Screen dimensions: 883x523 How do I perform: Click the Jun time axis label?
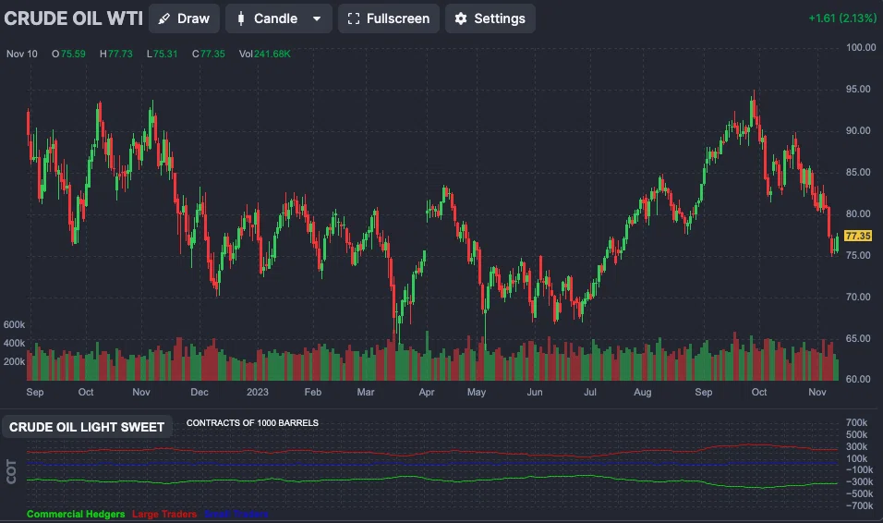click(535, 392)
